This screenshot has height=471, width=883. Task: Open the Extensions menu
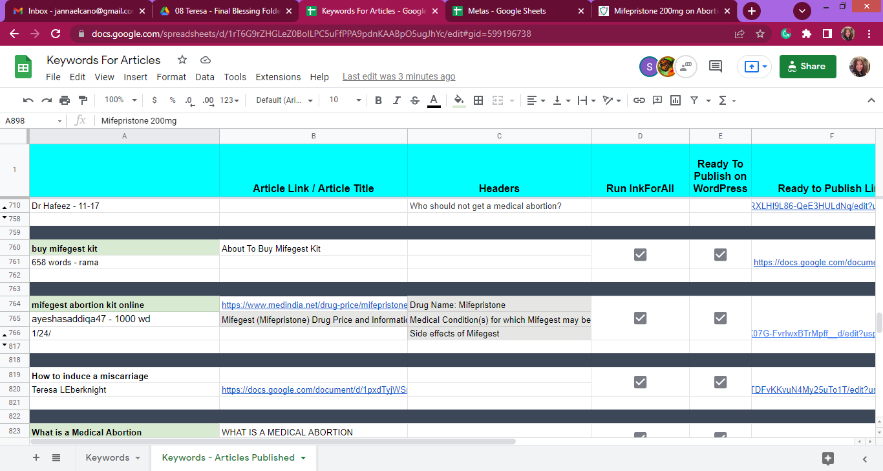278,77
